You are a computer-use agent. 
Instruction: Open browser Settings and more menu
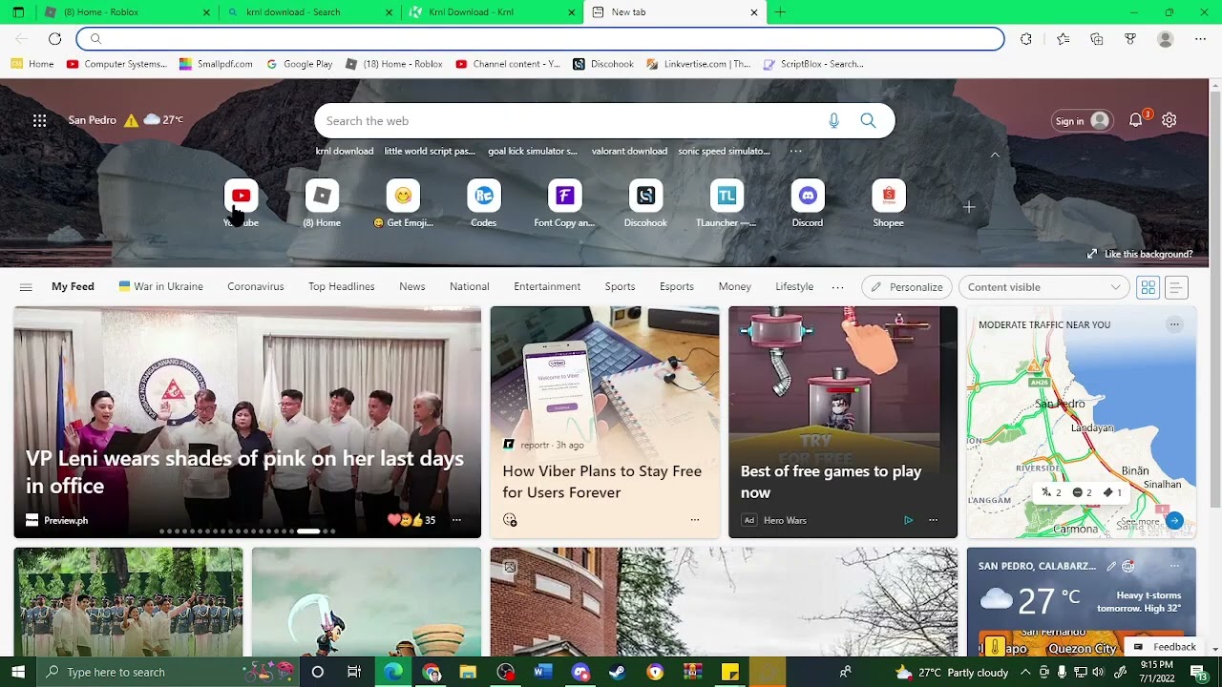(x=1200, y=38)
